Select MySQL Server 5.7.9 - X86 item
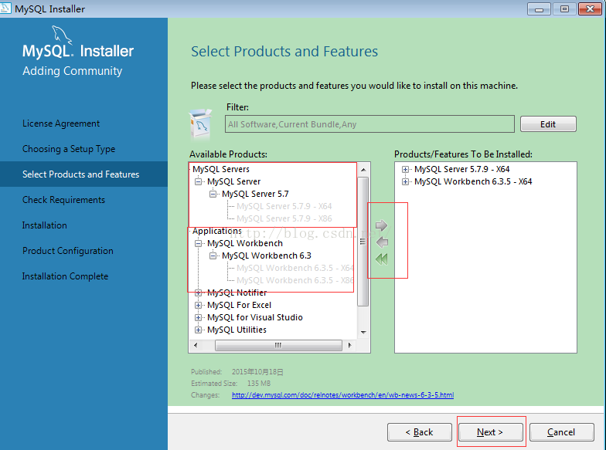Screen dimensions: 606x450 point(284,218)
